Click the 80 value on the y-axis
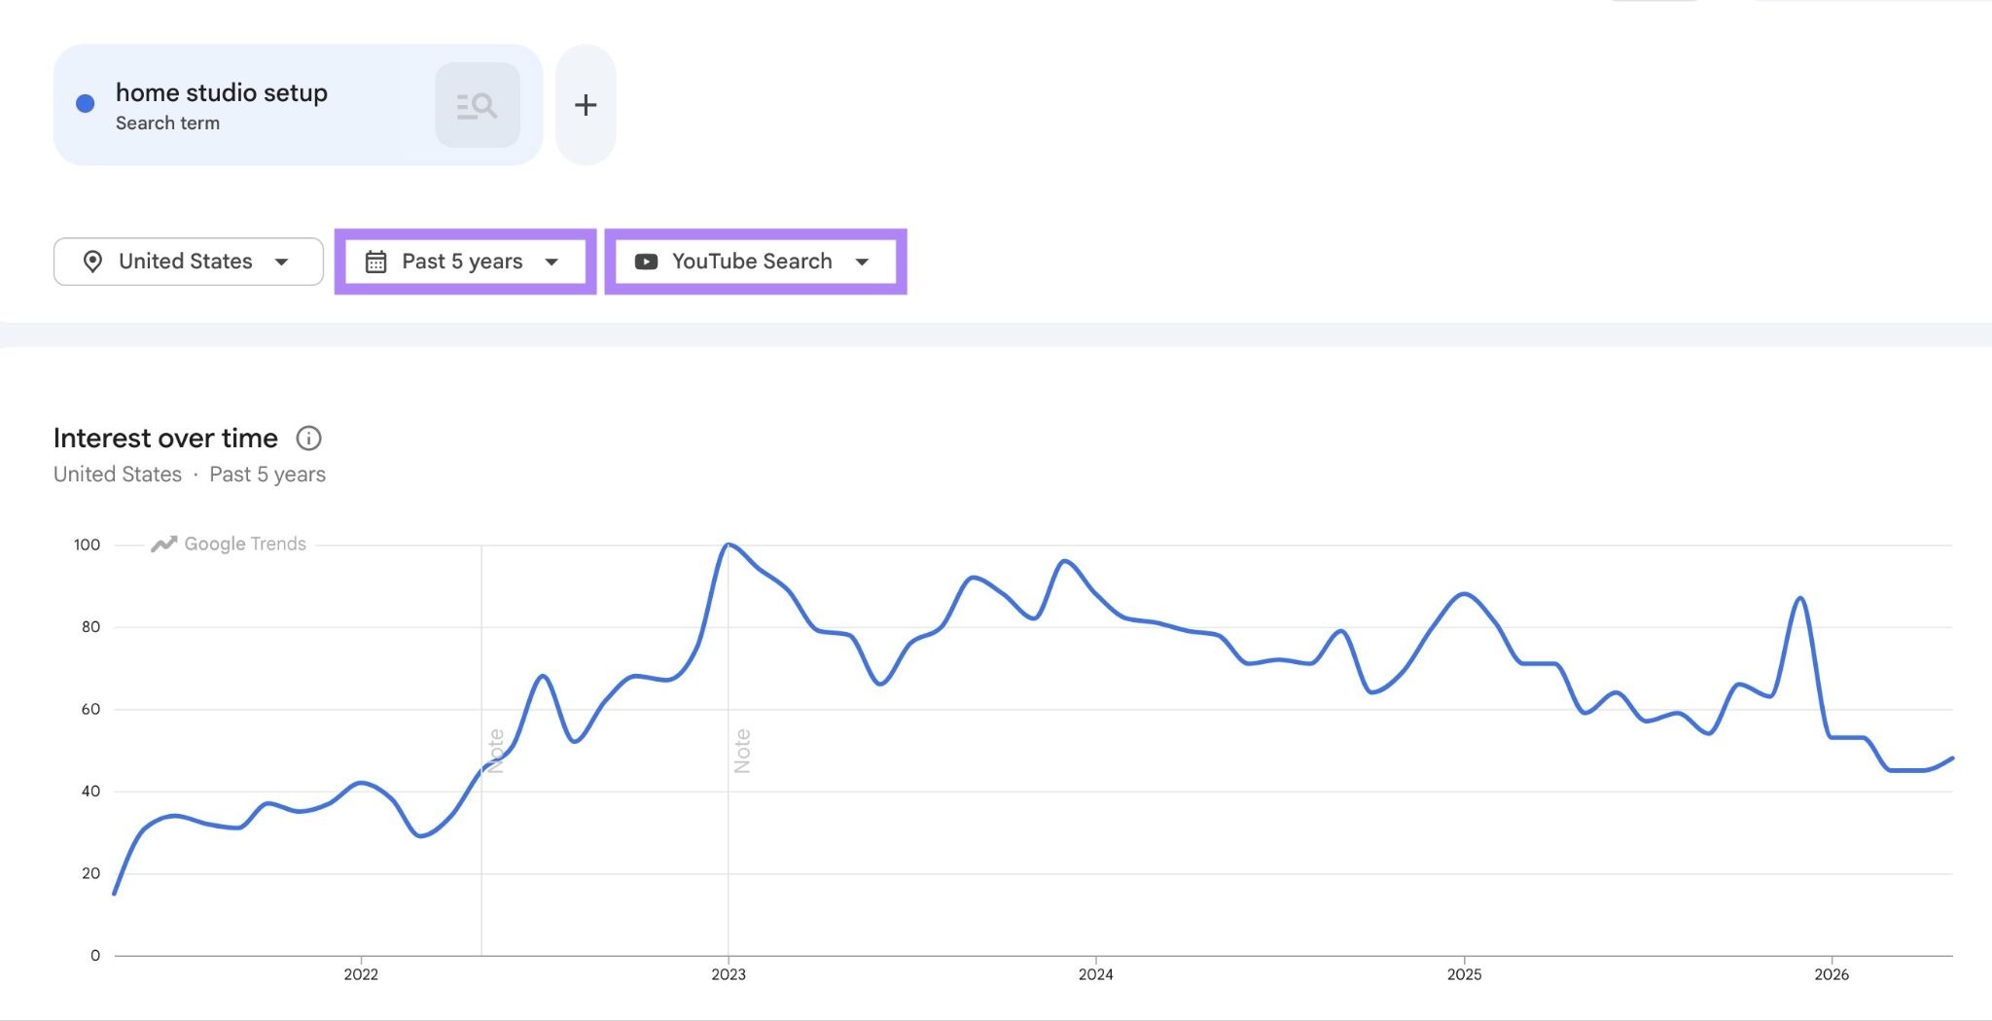 90,627
